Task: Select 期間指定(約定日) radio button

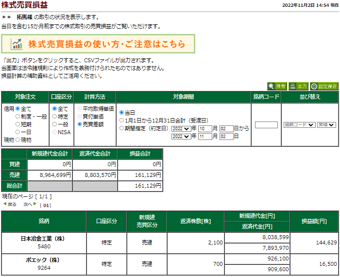Action: click(x=121, y=128)
